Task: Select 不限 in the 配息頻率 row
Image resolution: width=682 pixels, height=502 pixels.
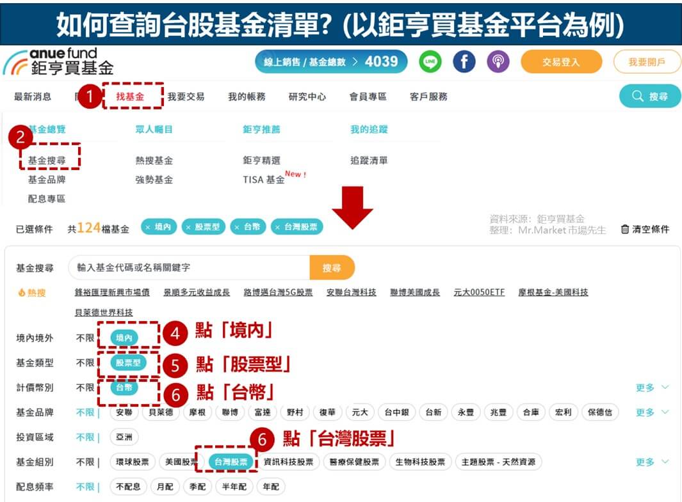Action: (x=85, y=487)
